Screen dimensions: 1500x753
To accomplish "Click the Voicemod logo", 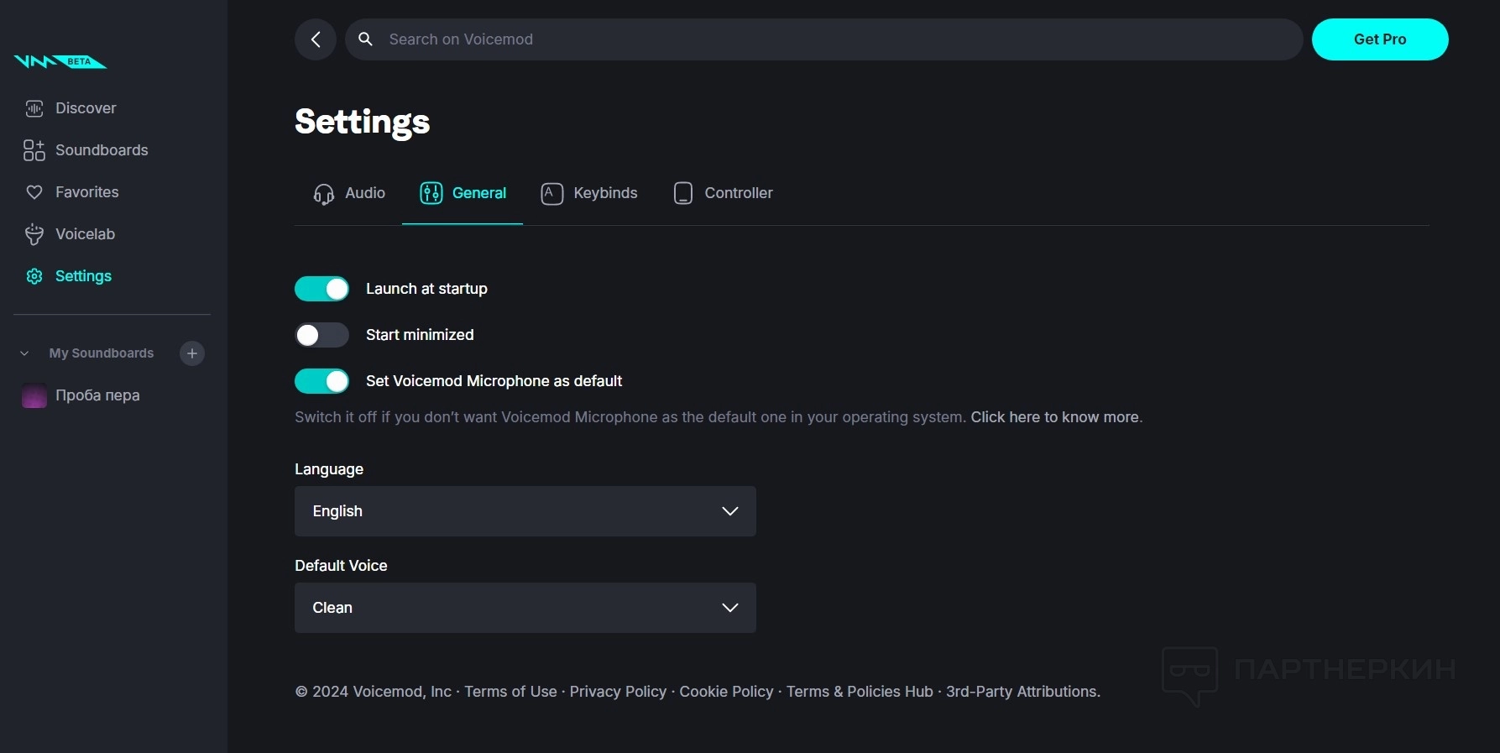I will (60, 62).
